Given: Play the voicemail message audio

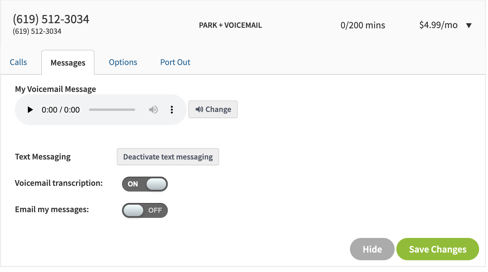Looking at the screenshot, I should pos(30,110).
